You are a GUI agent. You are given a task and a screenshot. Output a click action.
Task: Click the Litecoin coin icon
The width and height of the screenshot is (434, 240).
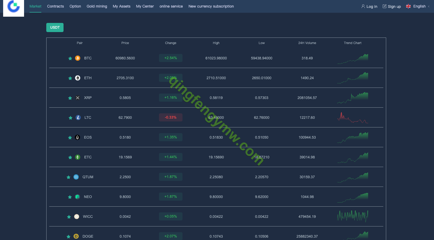pyautogui.click(x=78, y=118)
